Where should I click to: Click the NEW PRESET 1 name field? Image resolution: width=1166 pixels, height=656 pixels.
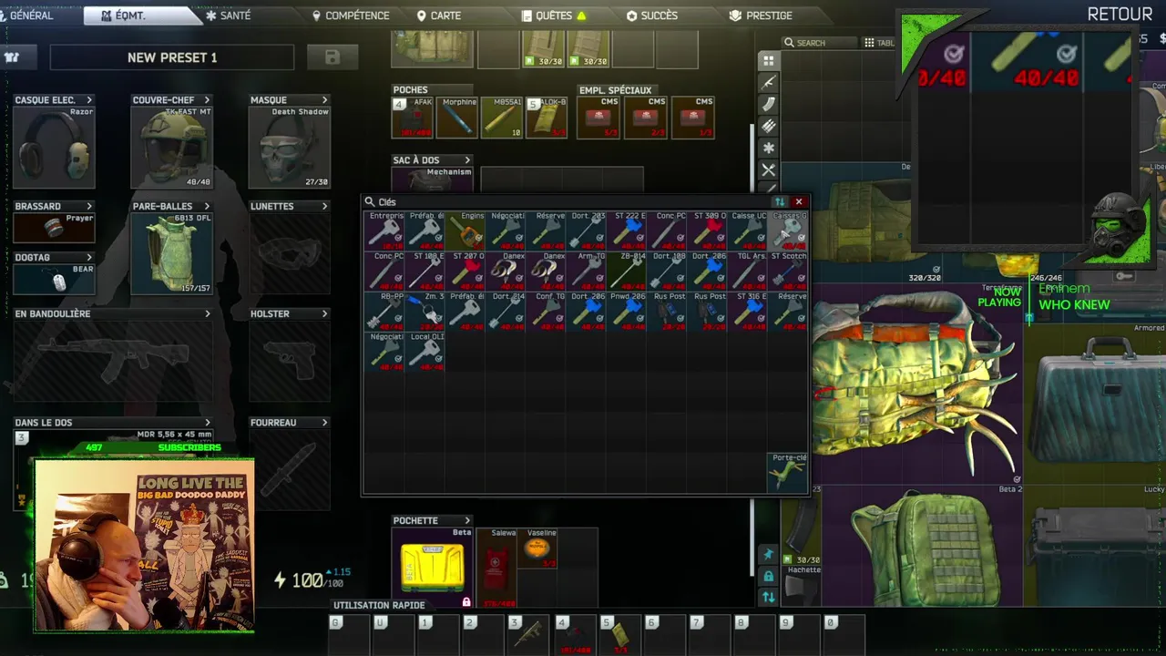click(172, 57)
